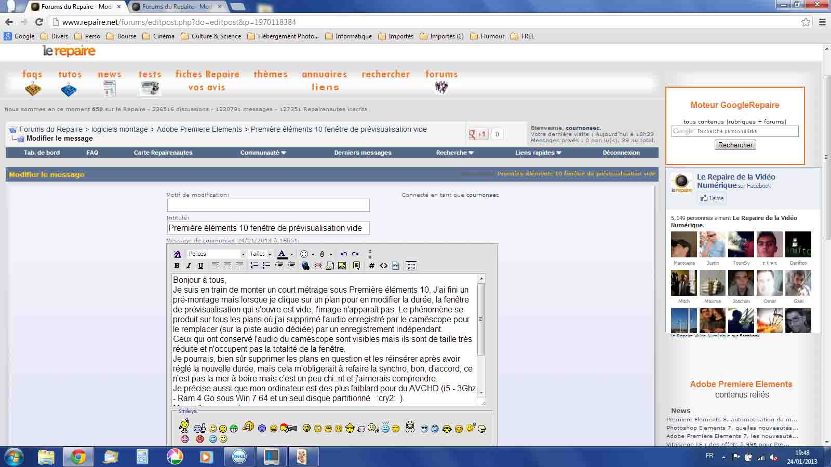Expand the smiley picker dropdown arrow

[313, 254]
